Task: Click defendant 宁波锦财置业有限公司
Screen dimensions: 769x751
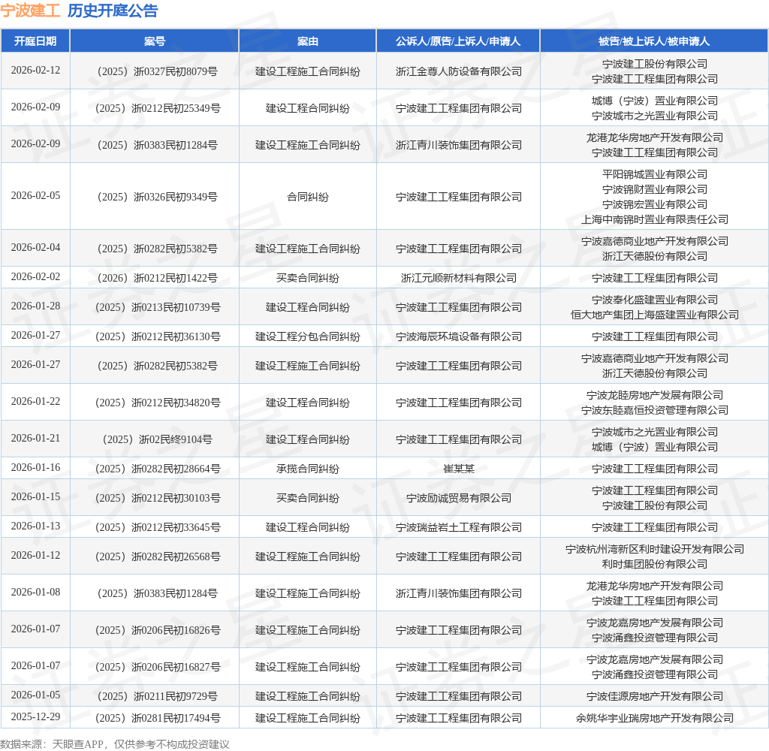Action: (x=655, y=189)
